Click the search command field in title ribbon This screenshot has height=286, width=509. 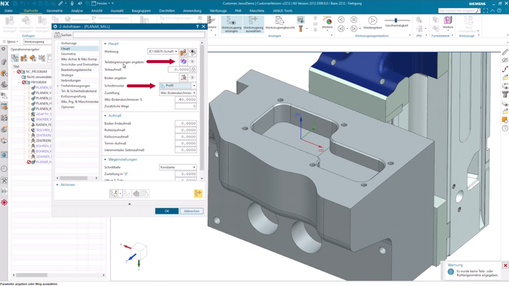[x=459, y=11]
